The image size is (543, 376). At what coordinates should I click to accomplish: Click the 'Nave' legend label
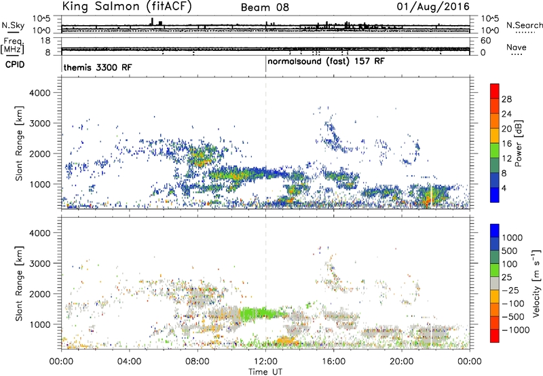click(x=516, y=47)
